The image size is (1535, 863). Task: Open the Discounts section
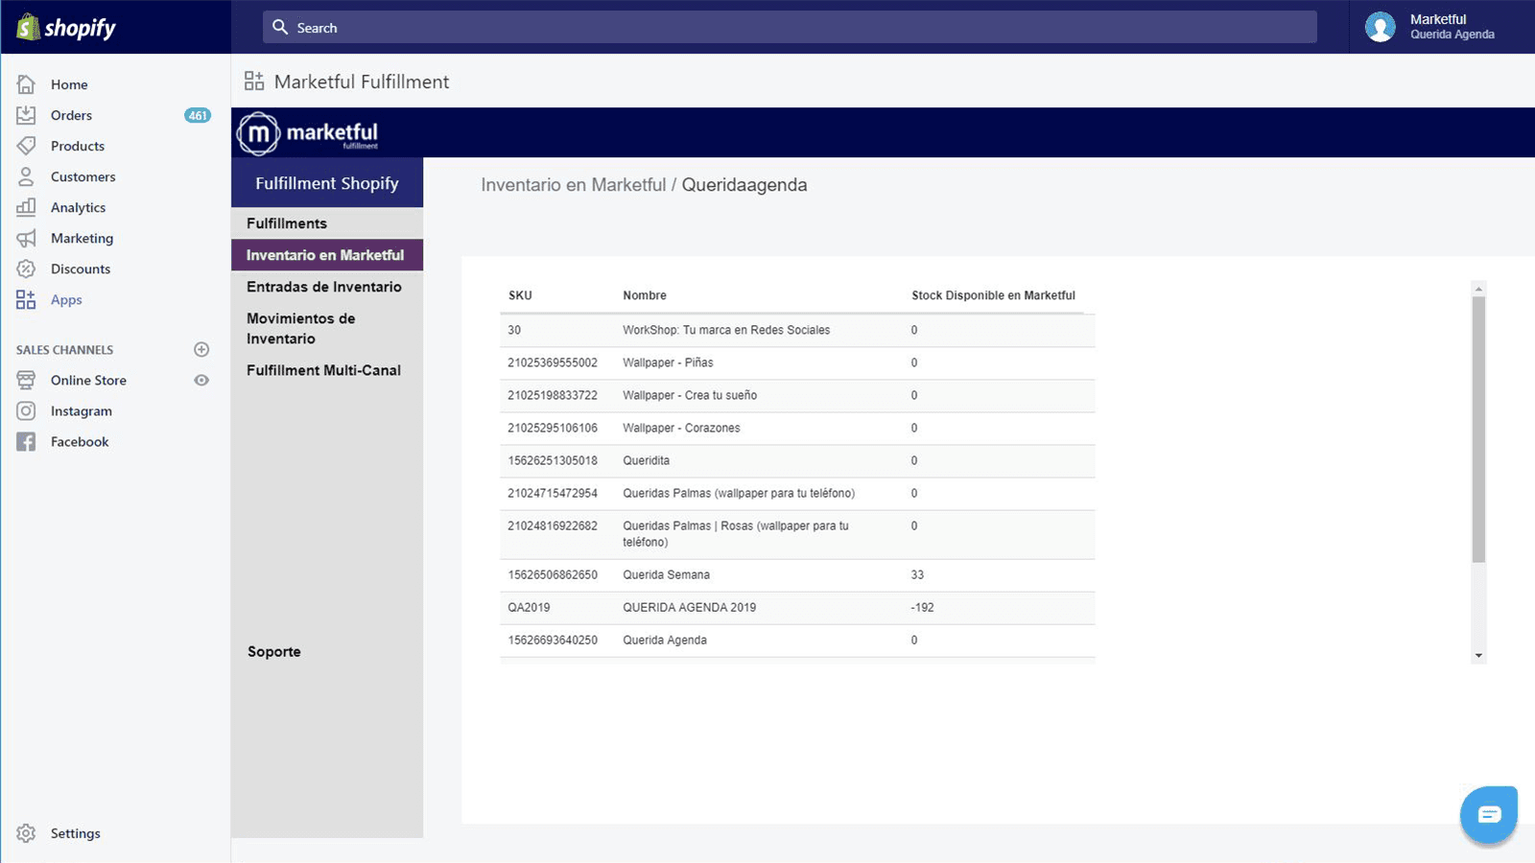81,268
